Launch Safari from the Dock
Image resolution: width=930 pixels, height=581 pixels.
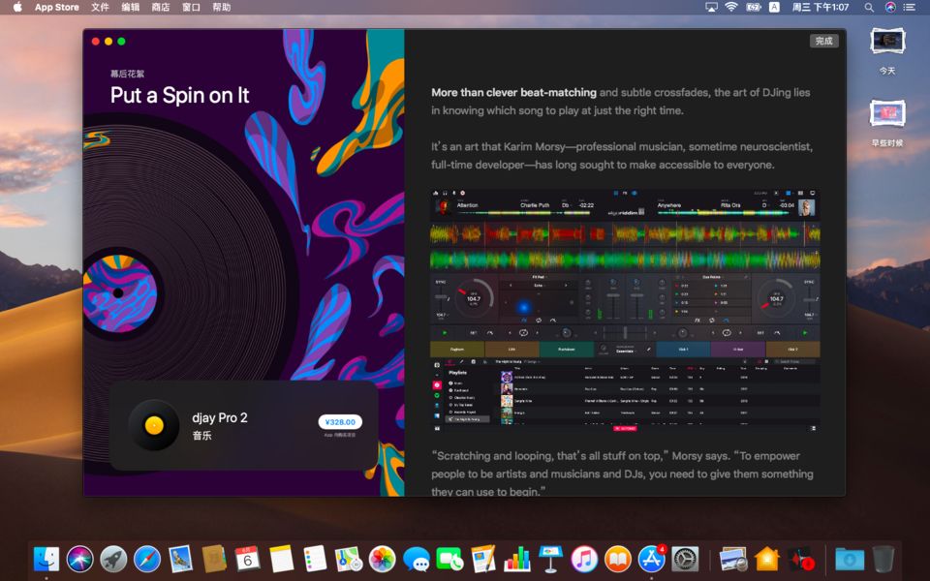click(x=147, y=559)
